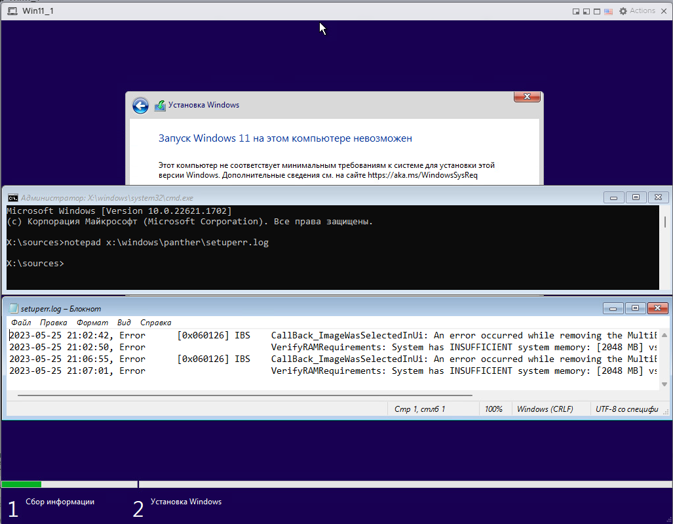Click the Win11_1 VM monitor icon
This screenshot has width=673, height=524.
coord(12,11)
